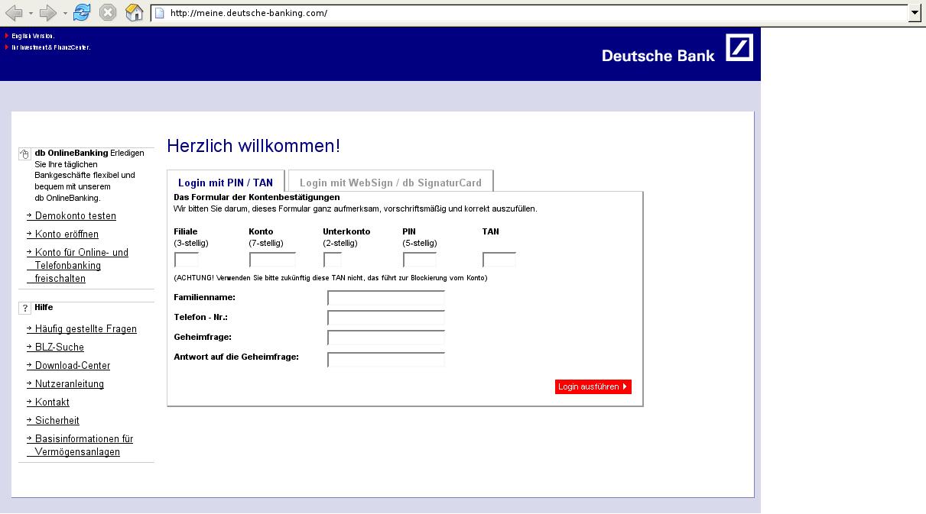926x514 pixels.
Task: Click the BLZ-Suche link
Action: tap(60, 348)
